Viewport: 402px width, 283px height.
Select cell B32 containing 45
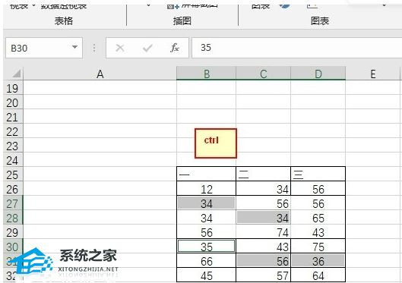pos(206,275)
